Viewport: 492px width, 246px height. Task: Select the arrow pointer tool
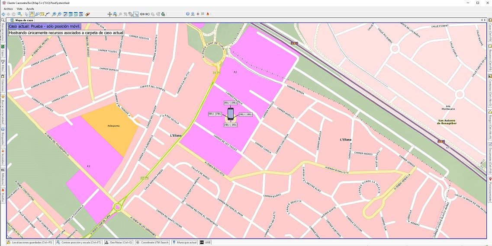[26, 14]
